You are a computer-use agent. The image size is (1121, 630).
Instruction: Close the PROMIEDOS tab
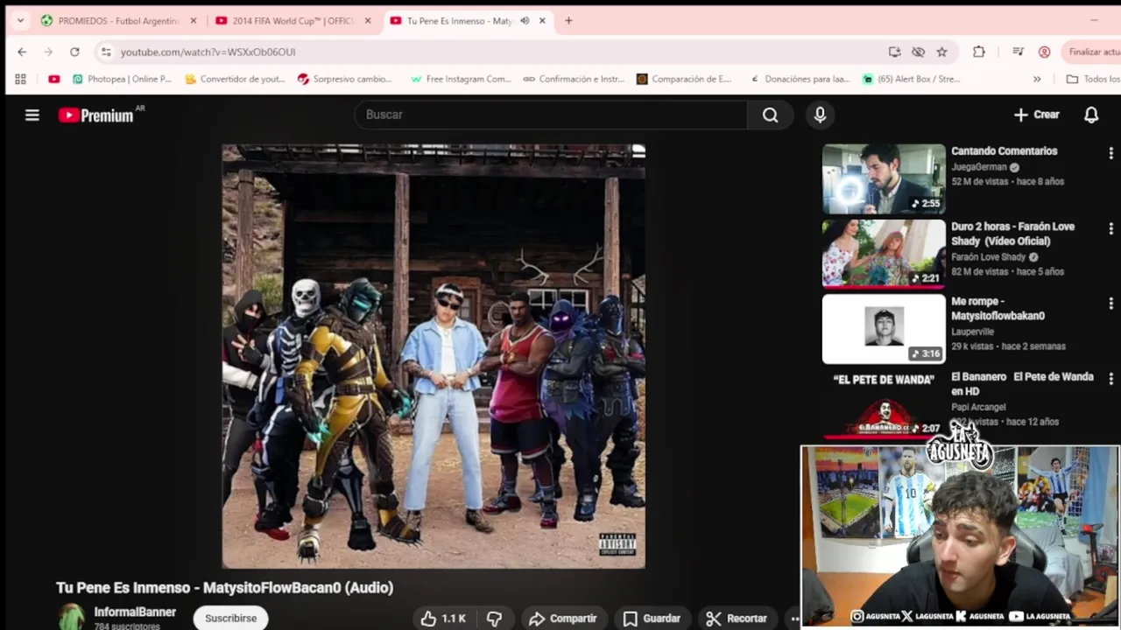coord(194,21)
